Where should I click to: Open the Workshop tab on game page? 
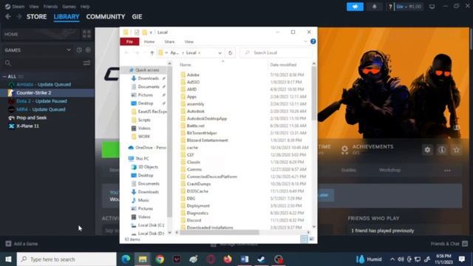pos(389,170)
